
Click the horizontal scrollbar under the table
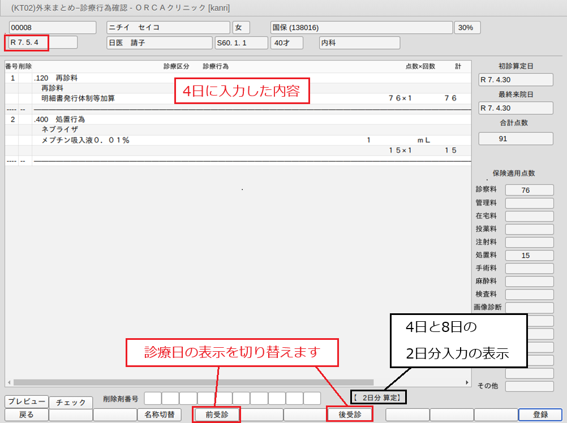[x=192, y=382]
